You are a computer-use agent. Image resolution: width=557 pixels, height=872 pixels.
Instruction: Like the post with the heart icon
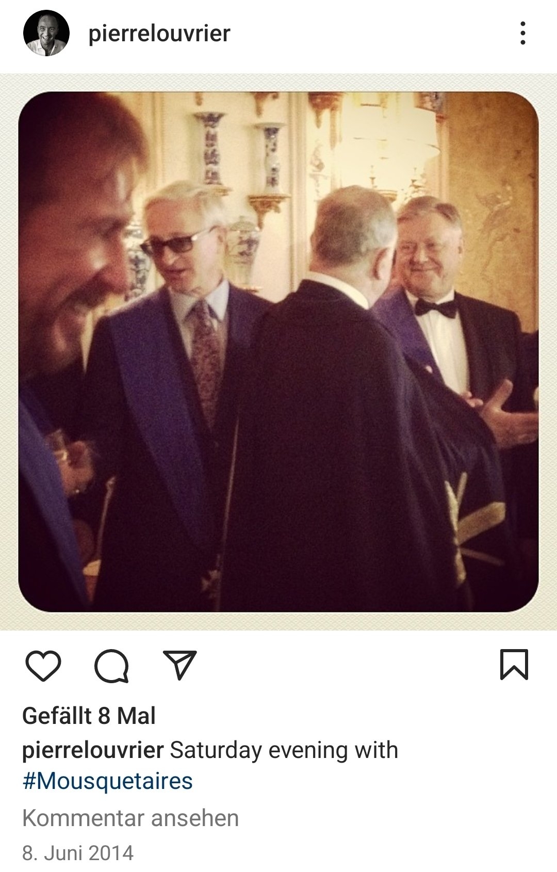[43, 665]
